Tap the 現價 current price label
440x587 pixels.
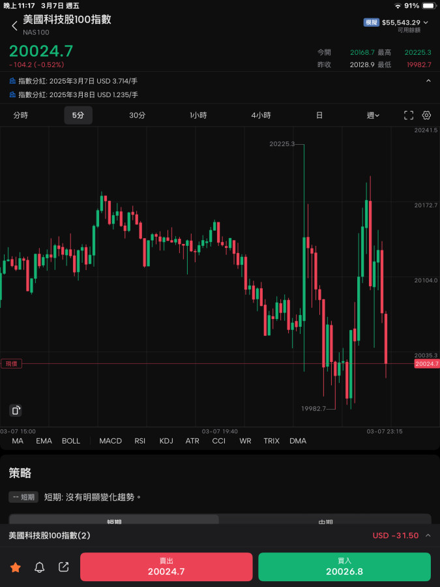point(11,363)
